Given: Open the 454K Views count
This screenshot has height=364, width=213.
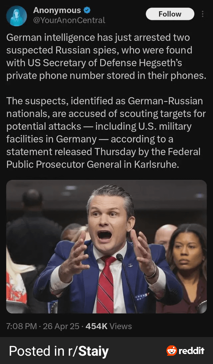Looking at the screenshot, I should [108, 326].
